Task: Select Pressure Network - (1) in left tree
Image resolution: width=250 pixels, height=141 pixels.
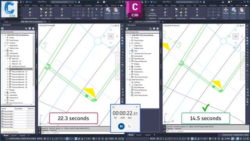Action: (x=20, y=72)
